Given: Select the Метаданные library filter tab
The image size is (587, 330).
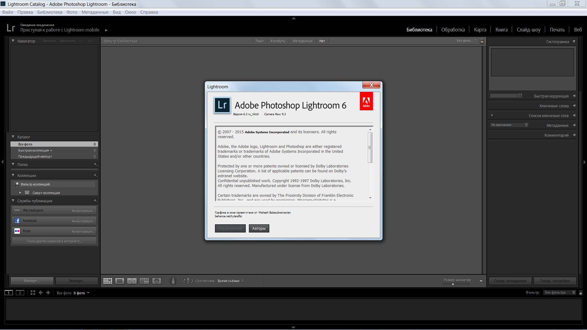Looking at the screenshot, I should 302,41.
